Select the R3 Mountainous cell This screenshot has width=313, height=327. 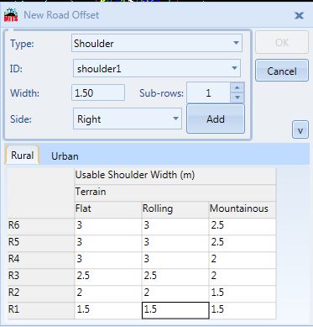tap(243, 277)
